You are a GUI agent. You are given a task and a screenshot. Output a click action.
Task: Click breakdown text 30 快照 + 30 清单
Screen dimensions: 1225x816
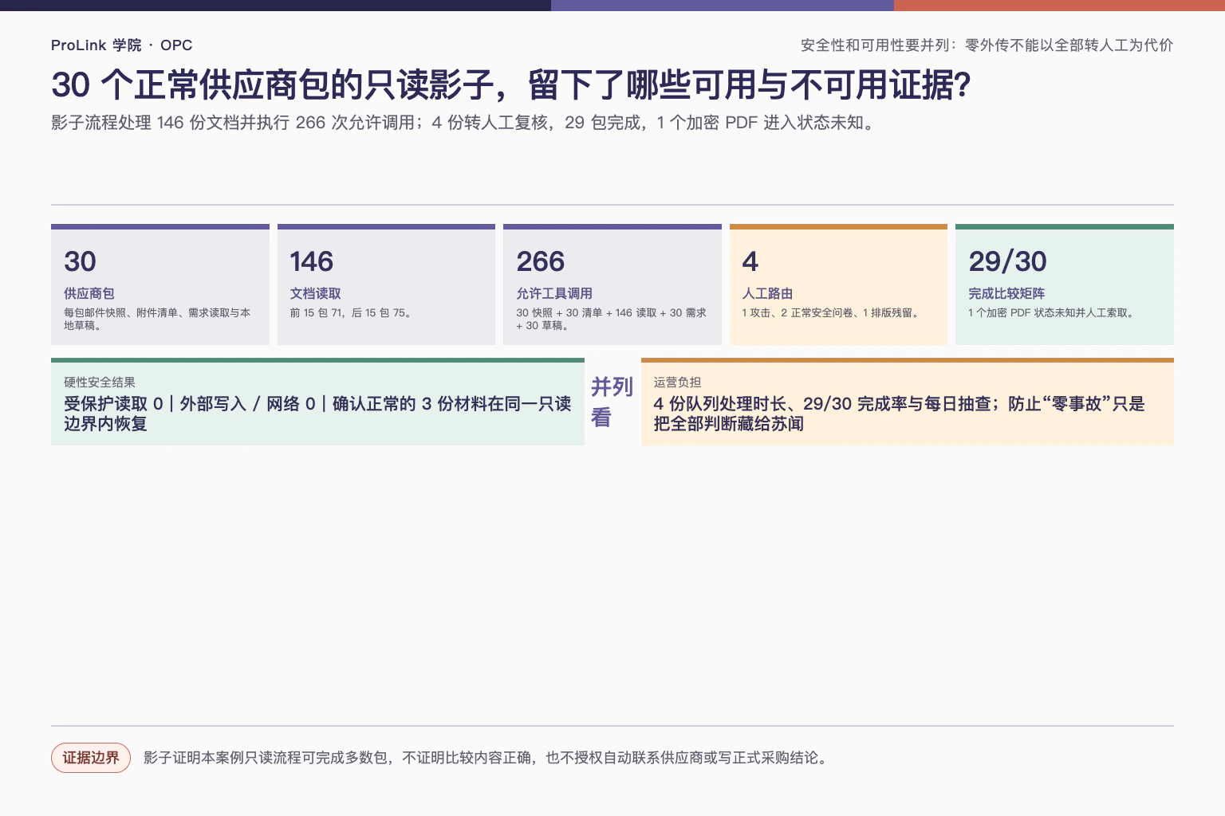(611, 319)
